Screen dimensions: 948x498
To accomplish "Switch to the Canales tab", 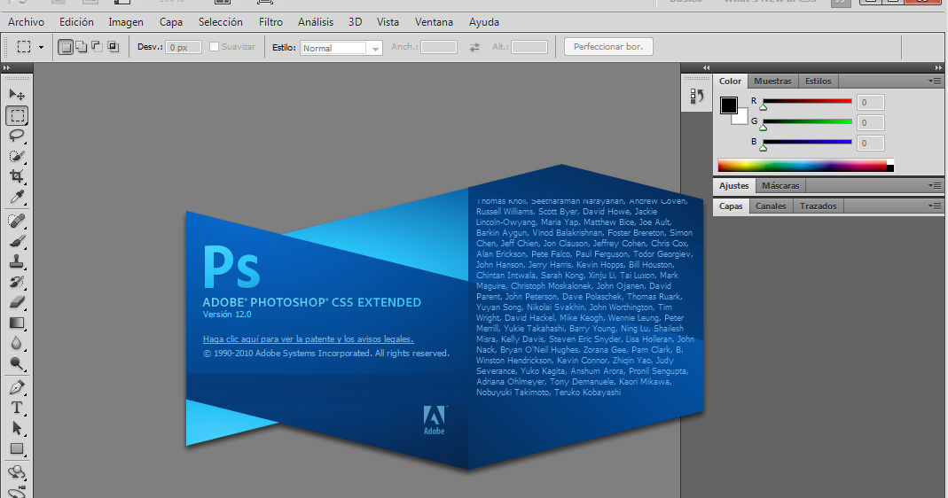I will coord(771,206).
